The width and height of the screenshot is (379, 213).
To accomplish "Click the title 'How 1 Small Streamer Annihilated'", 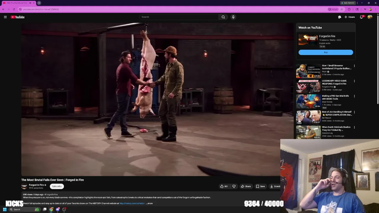I will click(337, 67).
